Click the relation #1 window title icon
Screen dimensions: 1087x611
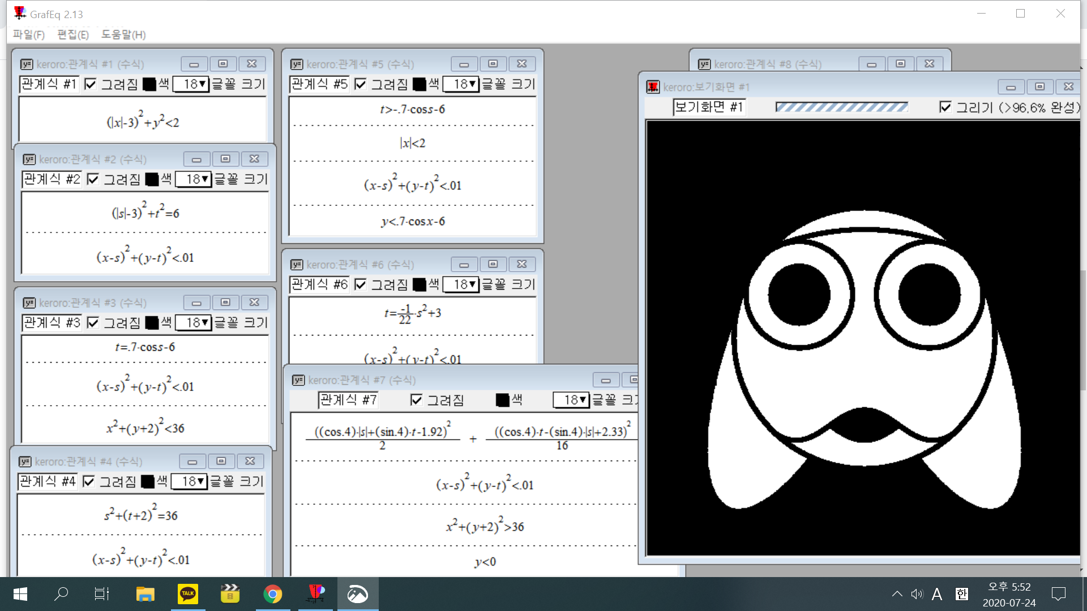click(x=26, y=64)
